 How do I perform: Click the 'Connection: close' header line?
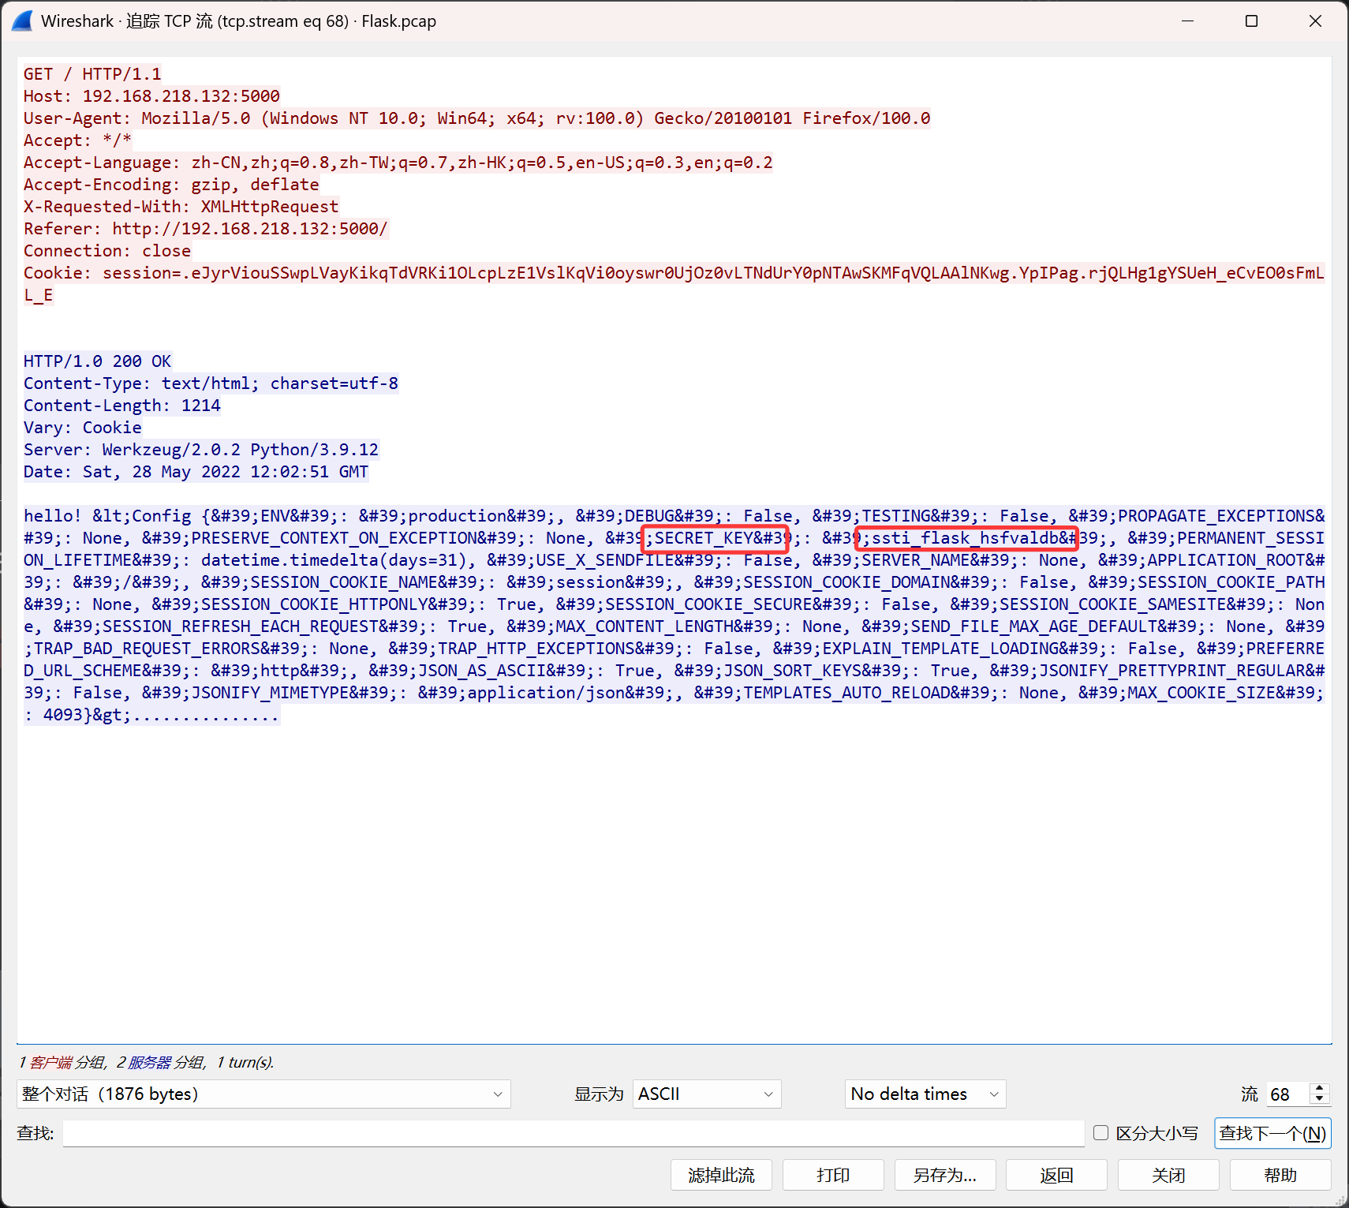coord(107,251)
